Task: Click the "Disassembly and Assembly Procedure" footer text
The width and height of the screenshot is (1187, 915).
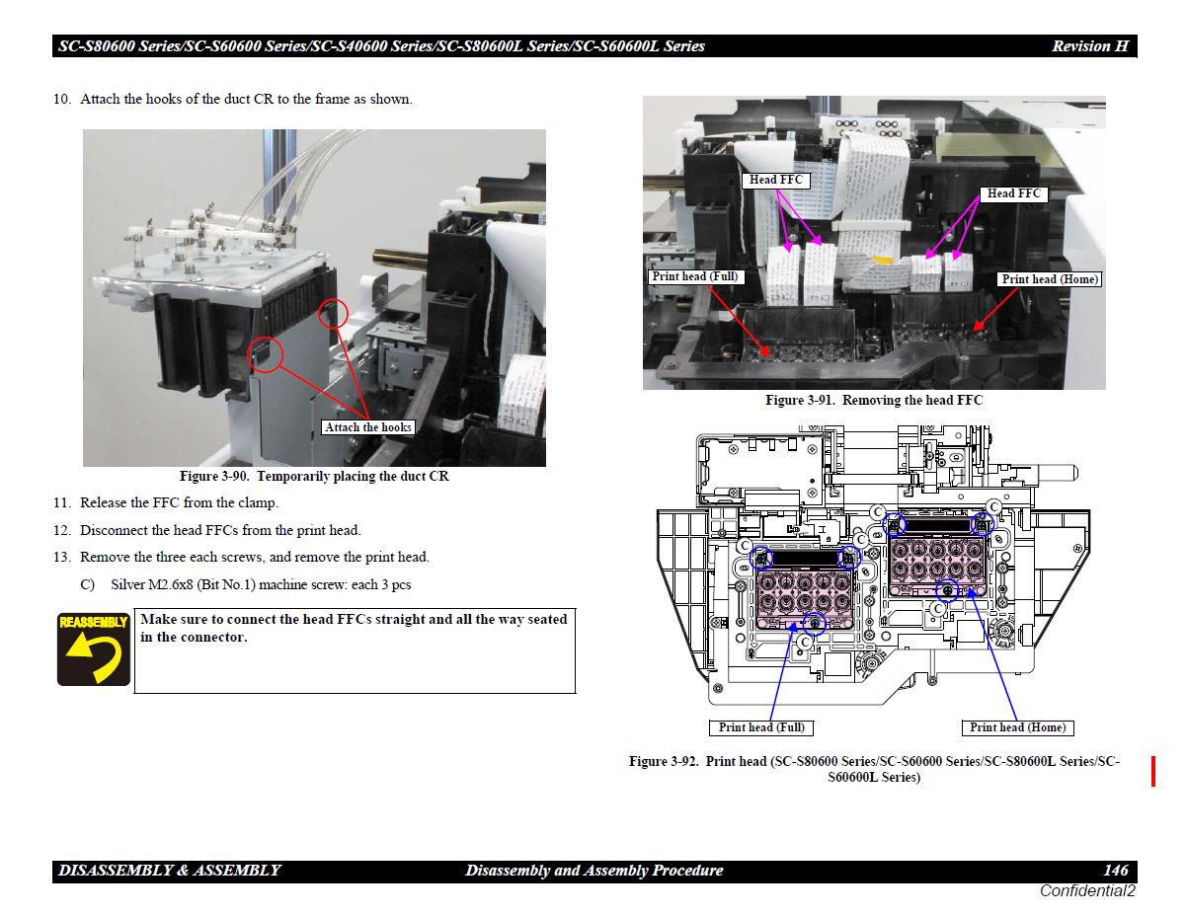Action: click(593, 871)
